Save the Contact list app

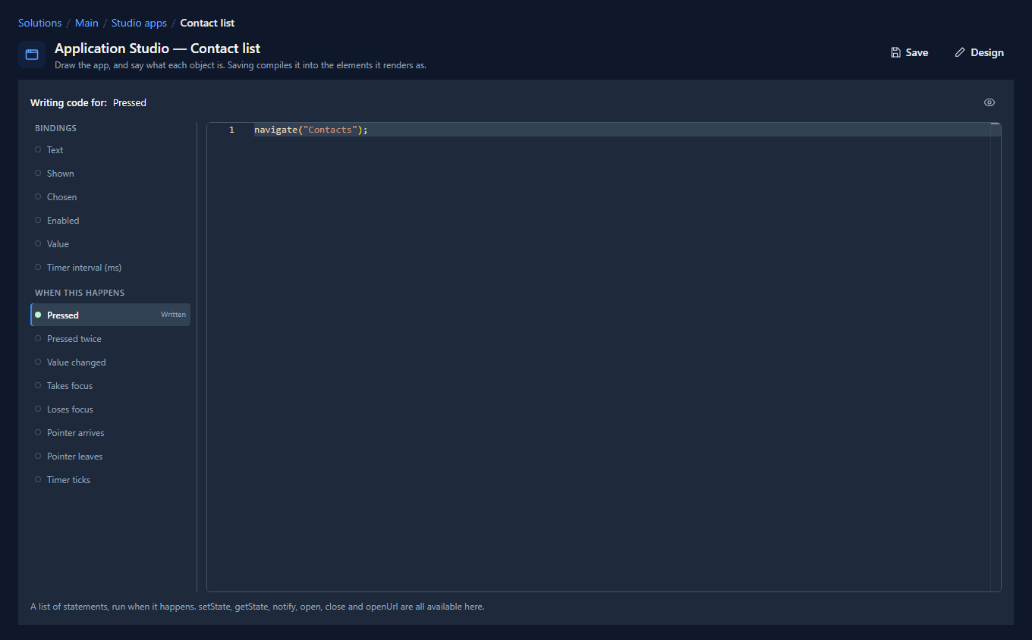910,52
